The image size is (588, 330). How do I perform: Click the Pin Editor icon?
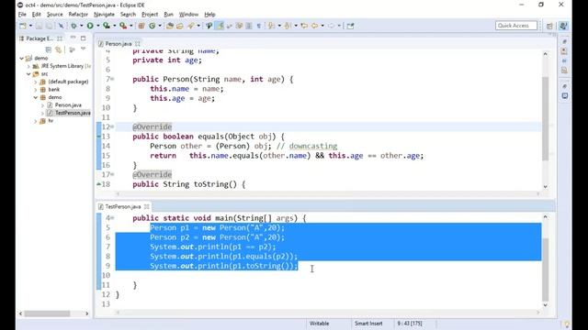pos(350,26)
